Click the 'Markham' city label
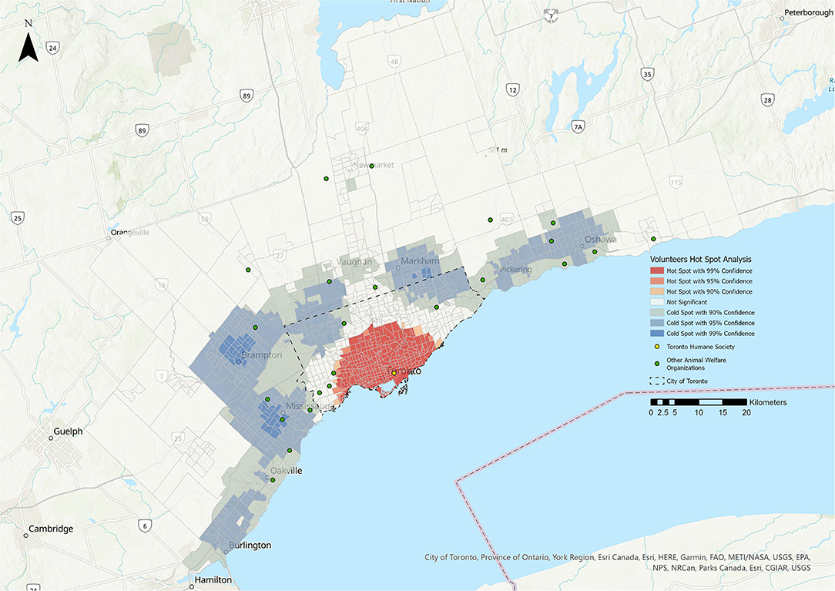The width and height of the screenshot is (835, 591). point(420,261)
